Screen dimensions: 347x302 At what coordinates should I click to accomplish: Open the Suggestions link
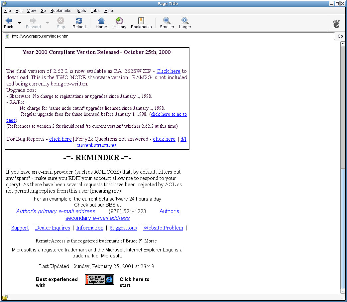[x=123, y=228]
